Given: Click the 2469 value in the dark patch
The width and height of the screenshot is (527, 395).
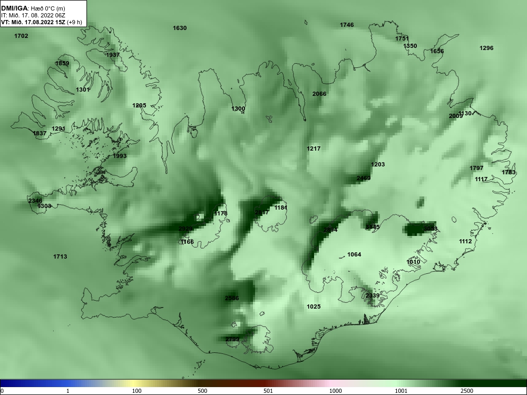Looking at the screenshot, I should 364,178.
